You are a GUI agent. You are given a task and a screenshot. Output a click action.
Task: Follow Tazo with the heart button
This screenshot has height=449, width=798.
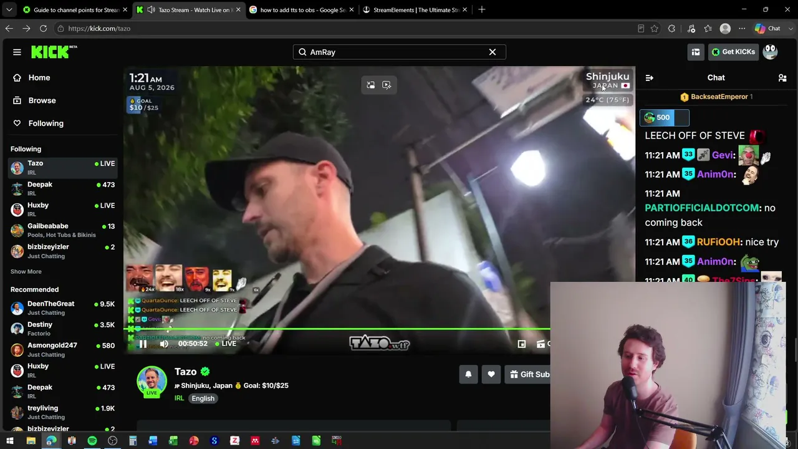(x=491, y=374)
